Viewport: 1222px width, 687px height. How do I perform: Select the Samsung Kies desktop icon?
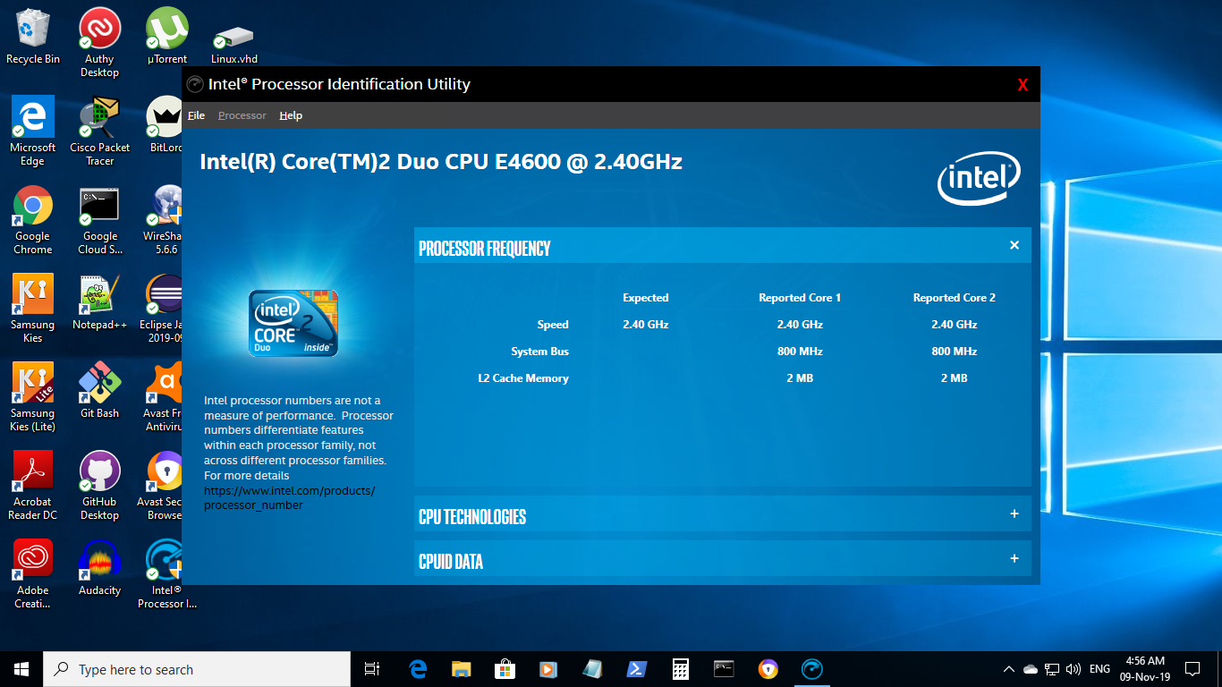pyautogui.click(x=33, y=309)
